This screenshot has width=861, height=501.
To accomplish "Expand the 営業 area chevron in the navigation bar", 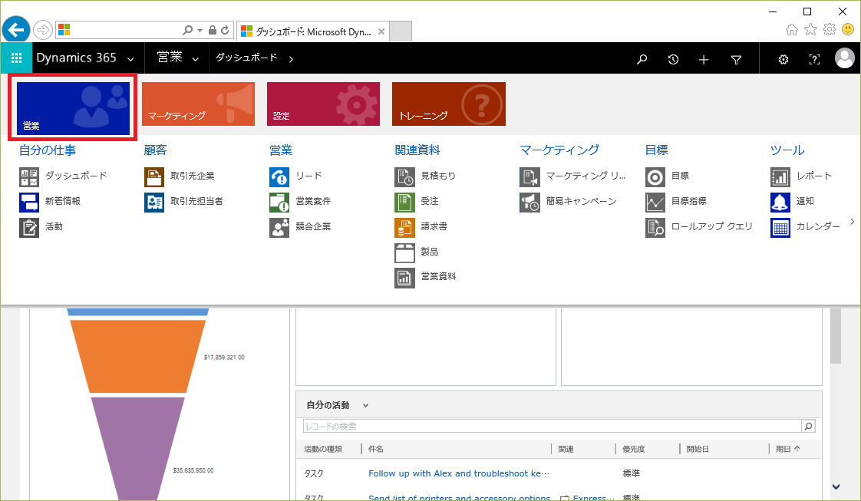I will click(x=196, y=59).
